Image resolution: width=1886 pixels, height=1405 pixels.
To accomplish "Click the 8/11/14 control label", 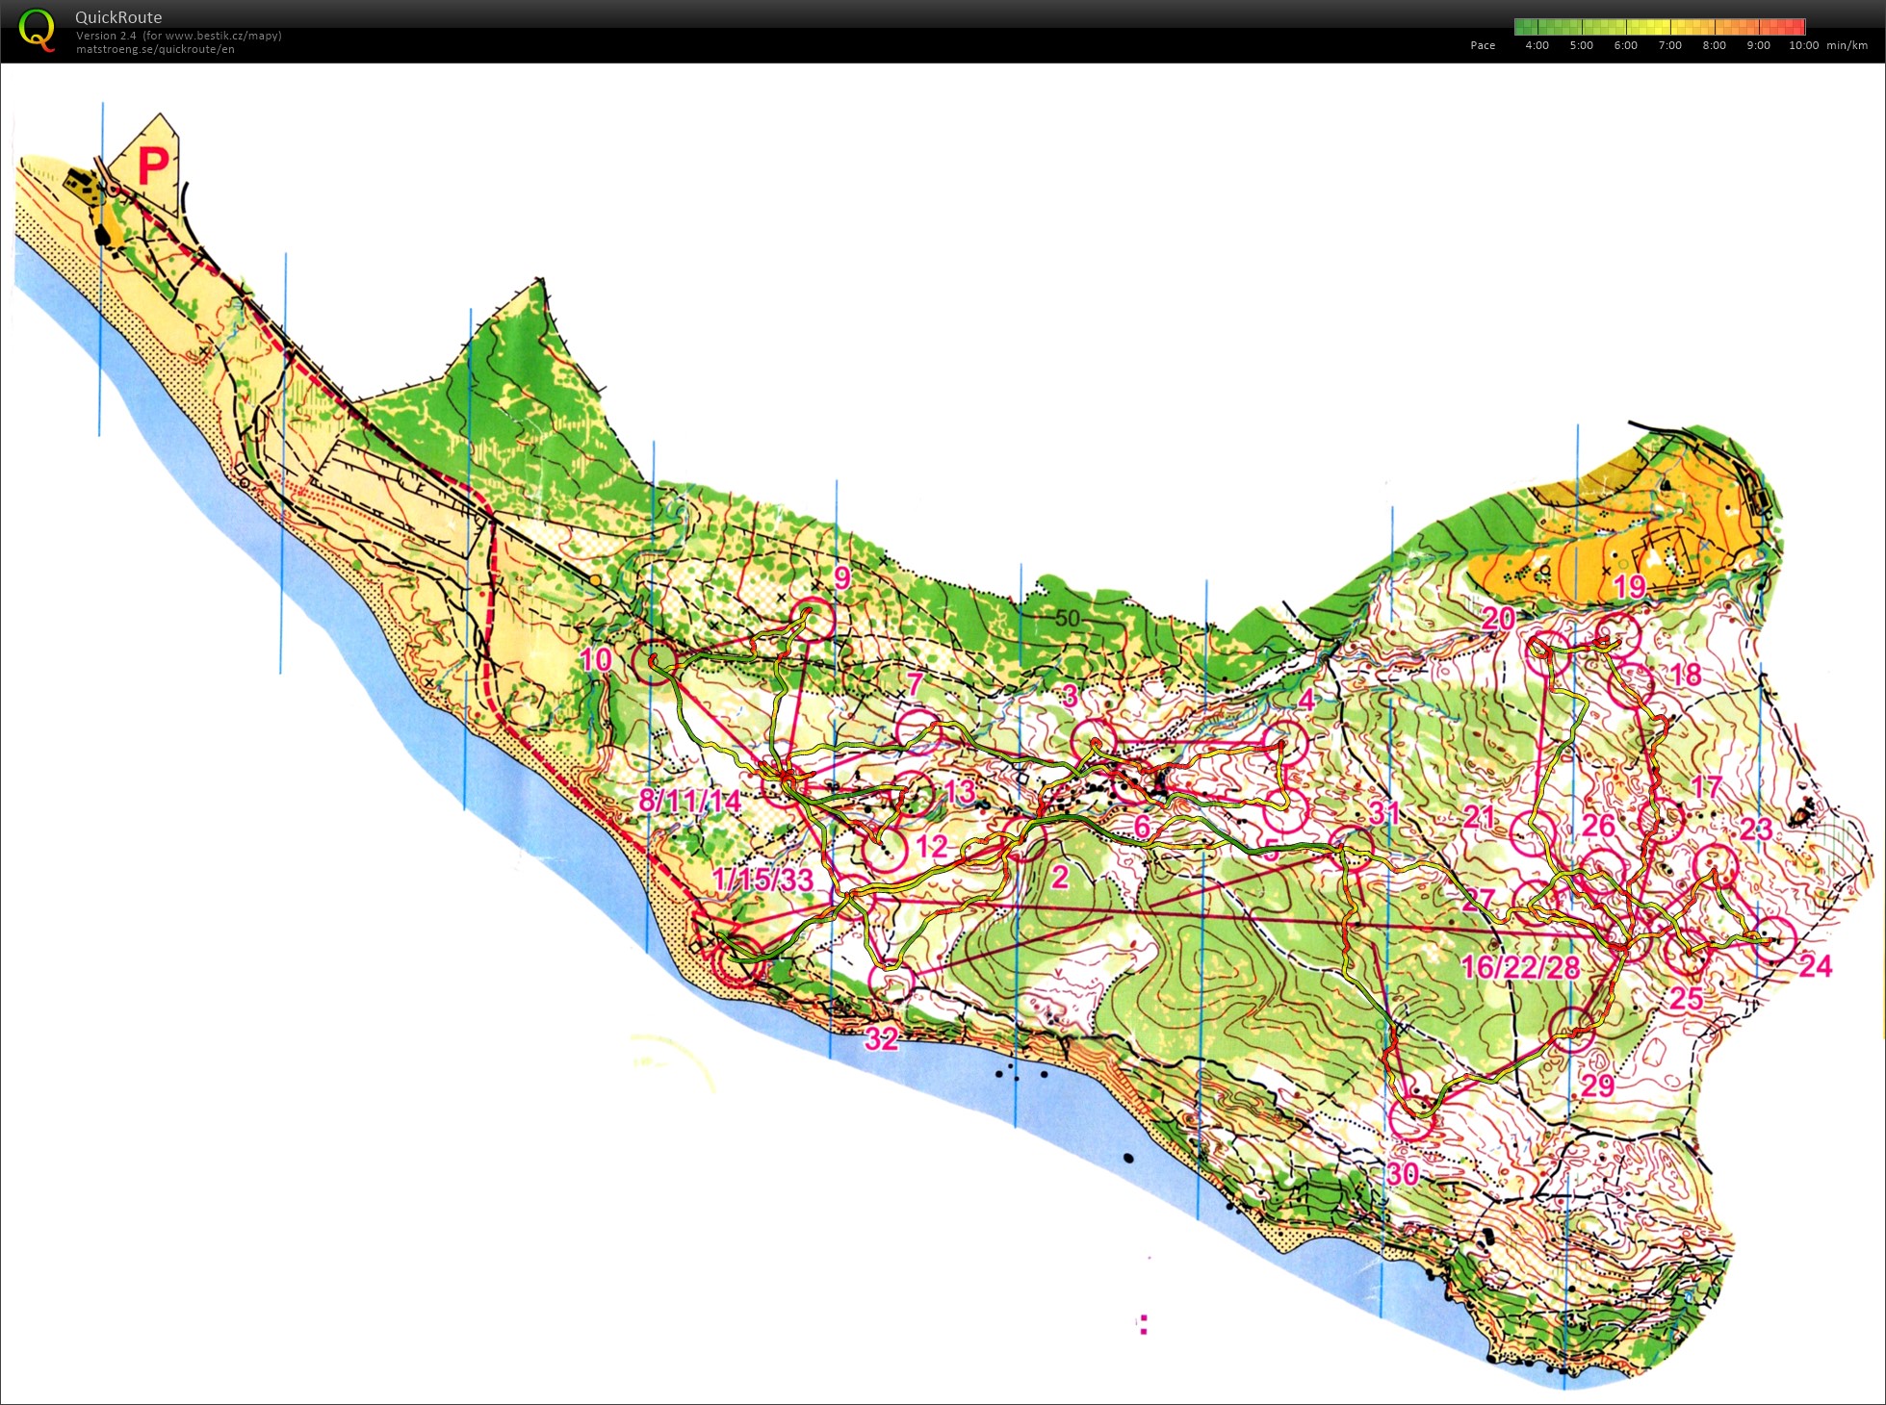I will coord(689,800).
